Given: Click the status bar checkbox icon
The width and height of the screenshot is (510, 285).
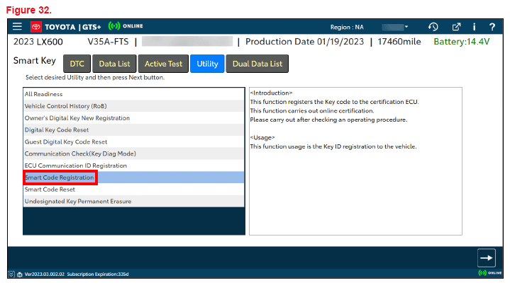Looking at the screenshot, I should (x=11, y=274).
